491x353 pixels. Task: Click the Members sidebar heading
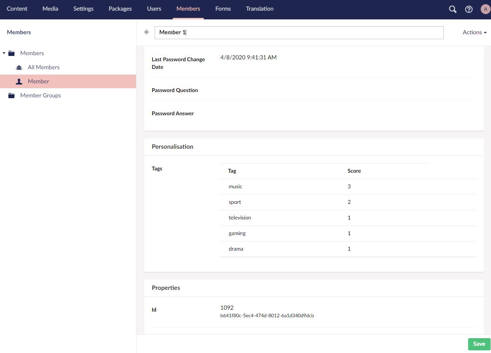(x=19, y=32)
